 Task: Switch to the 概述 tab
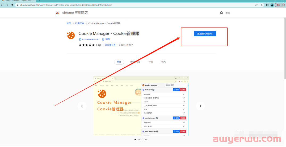tap(119, 62)
